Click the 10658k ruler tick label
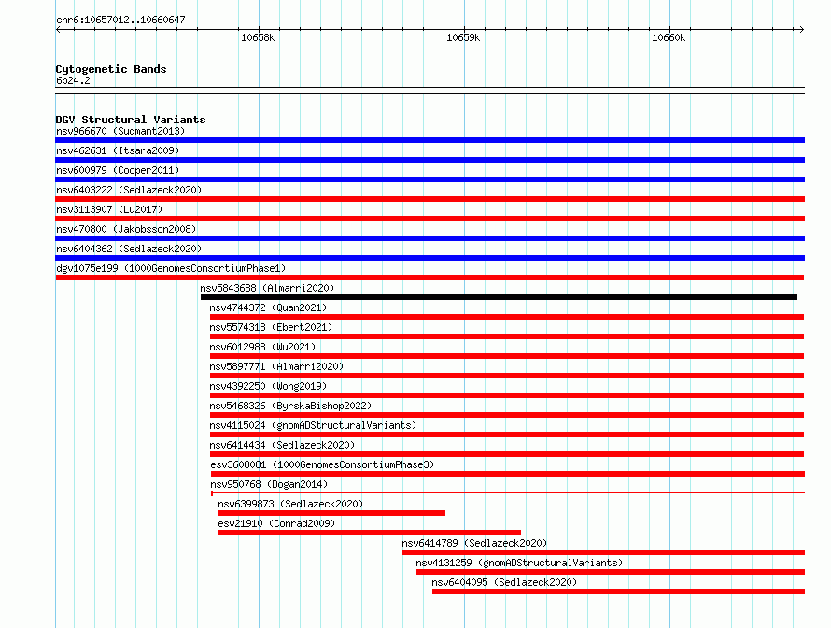Viewport: 831px width, 628px height. (258, 37)
